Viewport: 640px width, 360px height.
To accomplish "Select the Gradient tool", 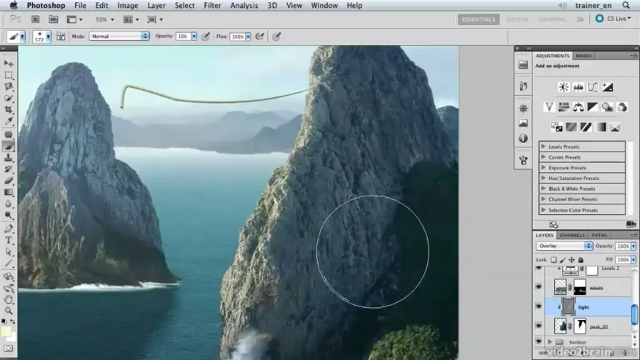I will (9, 192).
